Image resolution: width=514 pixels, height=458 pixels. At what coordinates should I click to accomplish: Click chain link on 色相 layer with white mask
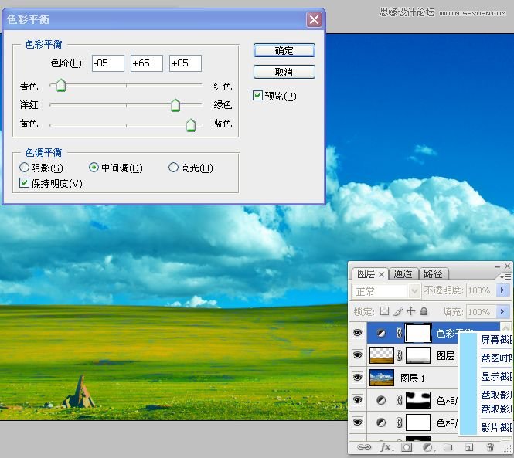point(399,422)
